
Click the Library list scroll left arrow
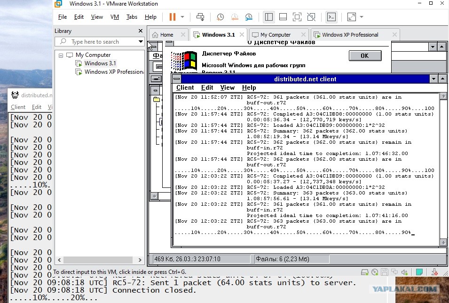coord(59,260)
